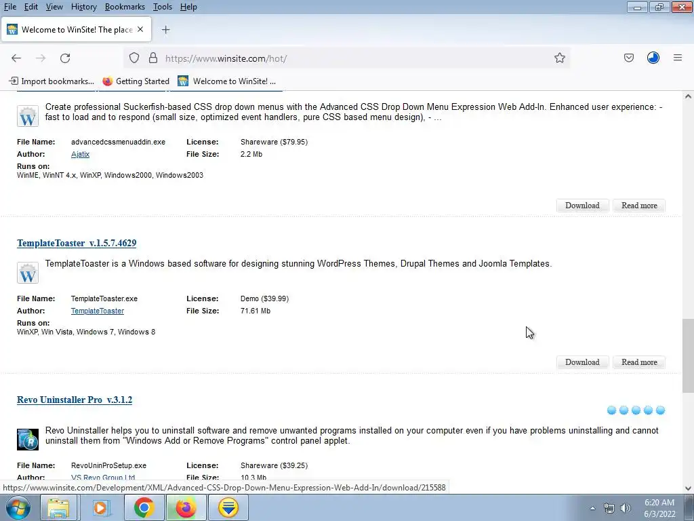The width and height of the screenshot is (694, 521).
Task: Click the Shareware ($39.25) license text
Action: (274, 465)
